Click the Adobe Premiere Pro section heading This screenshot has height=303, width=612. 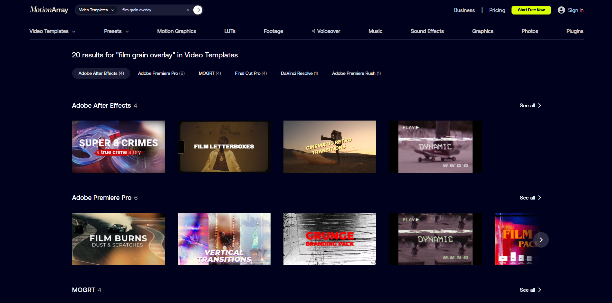[x=102, y=198]
